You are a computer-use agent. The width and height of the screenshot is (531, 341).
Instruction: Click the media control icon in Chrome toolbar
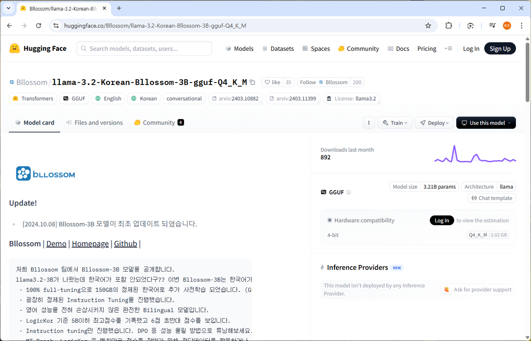click(x=492, y=25)
